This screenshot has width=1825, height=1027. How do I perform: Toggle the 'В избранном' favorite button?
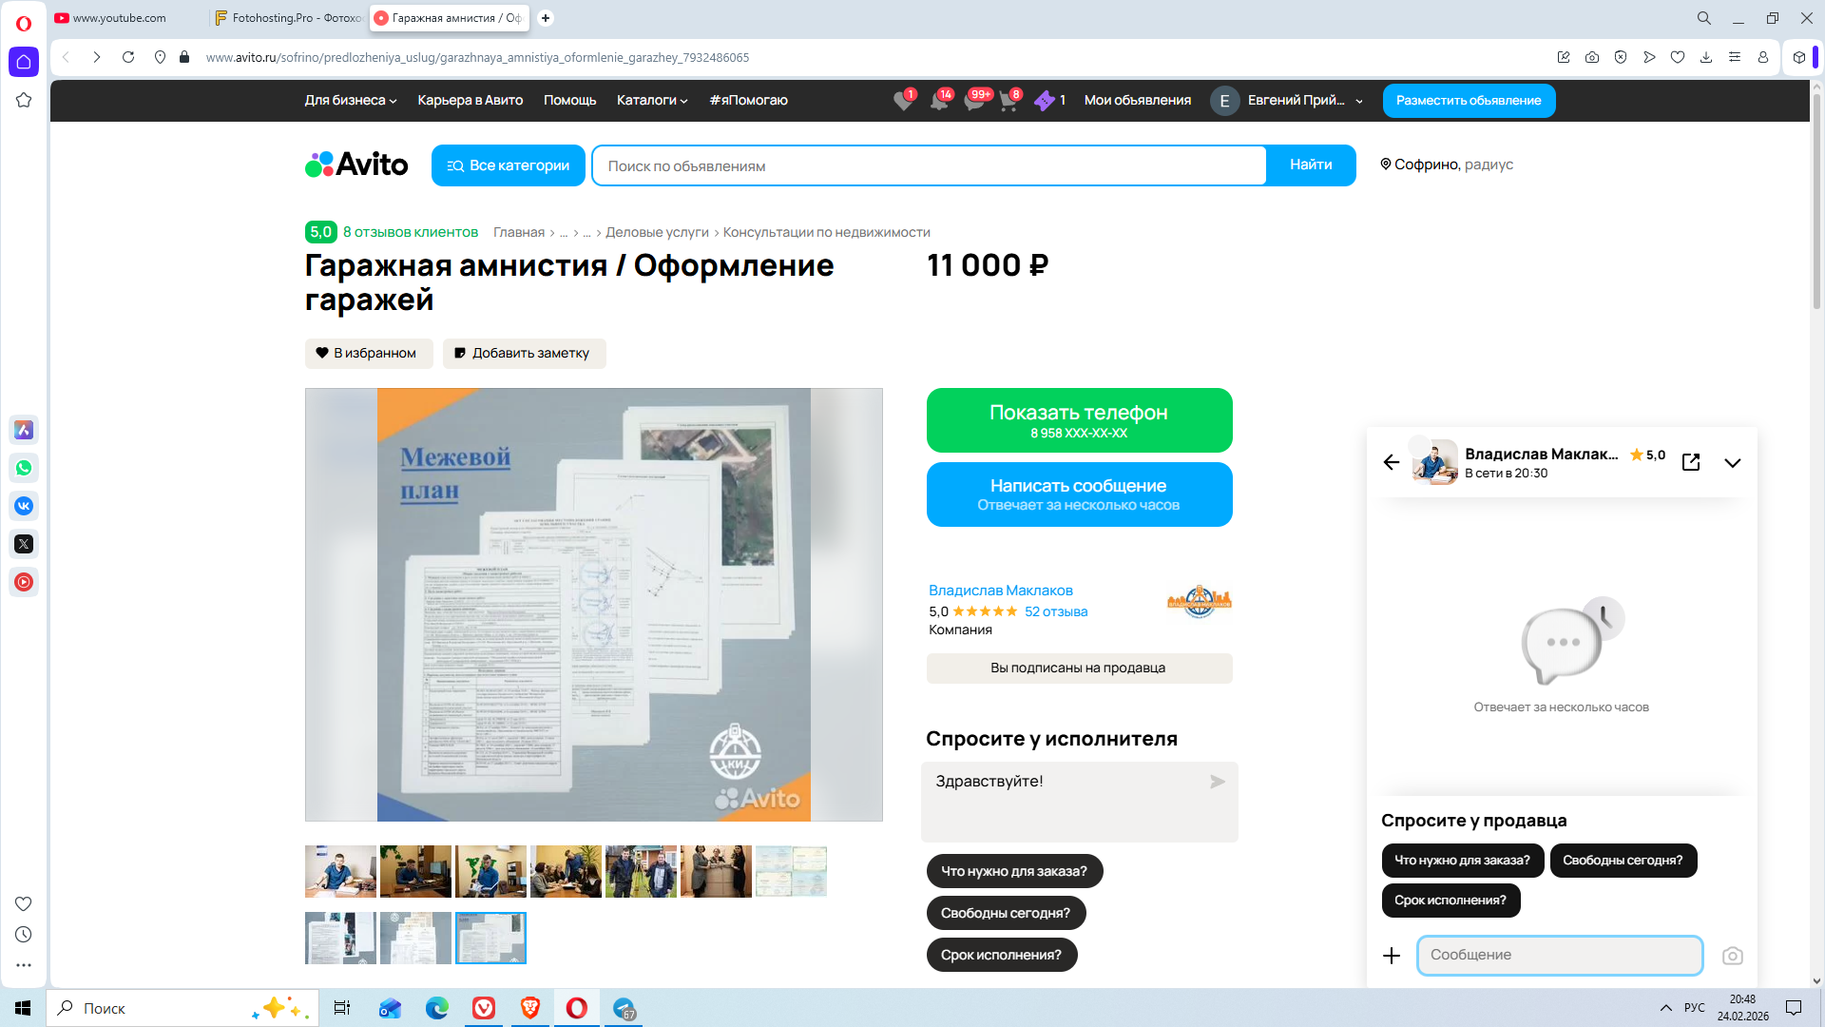tap(368, 353)
